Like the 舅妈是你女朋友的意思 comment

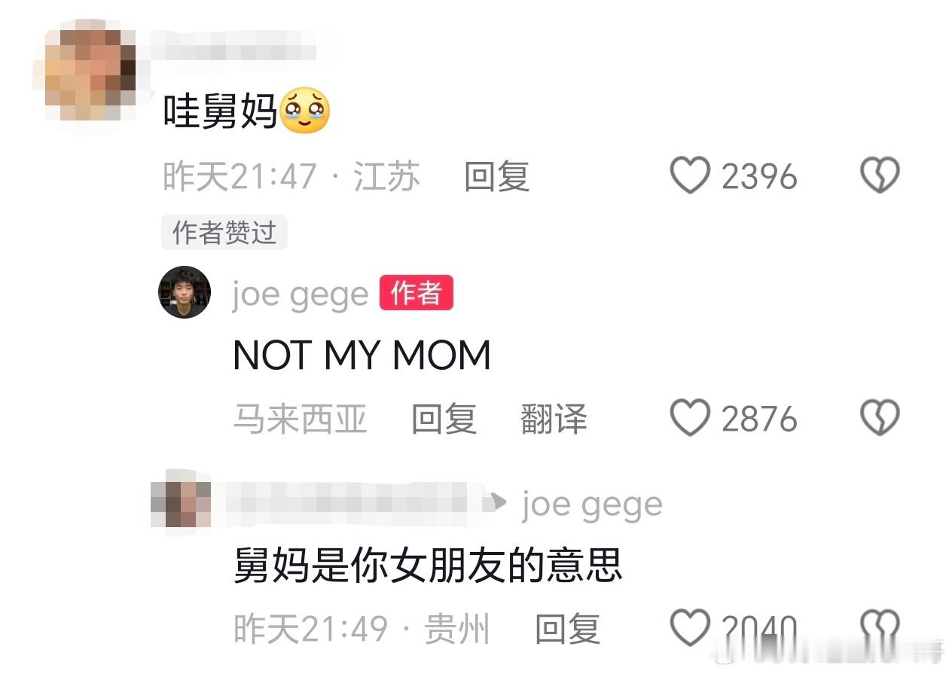(x=690, y=627)
